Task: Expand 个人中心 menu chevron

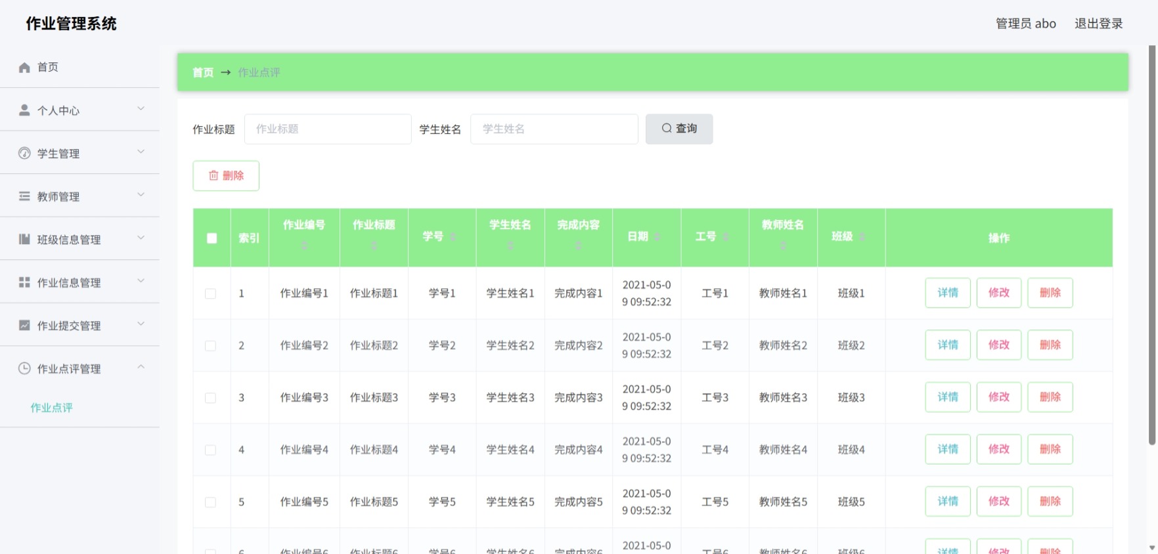Action: pos(141,108)
